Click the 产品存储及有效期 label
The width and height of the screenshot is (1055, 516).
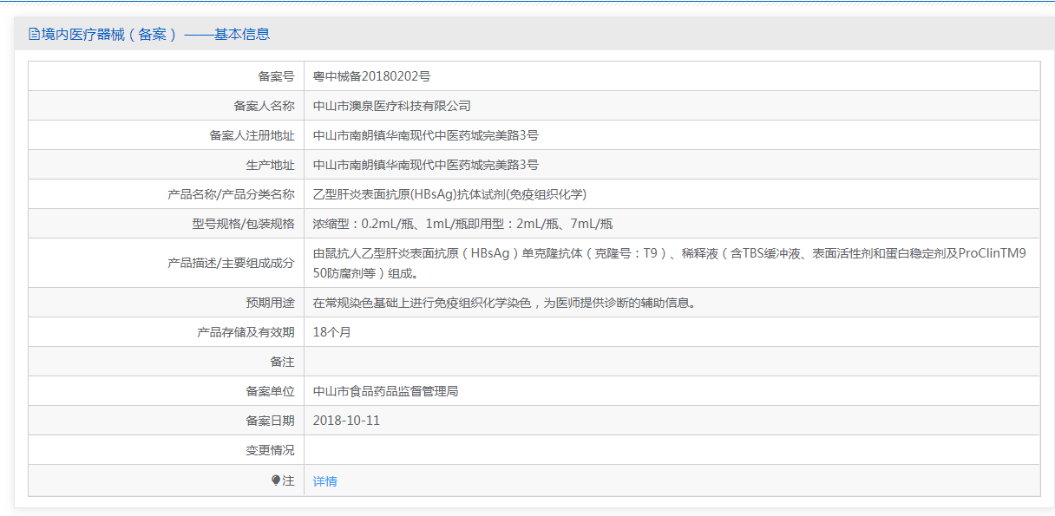coord(246,332)
